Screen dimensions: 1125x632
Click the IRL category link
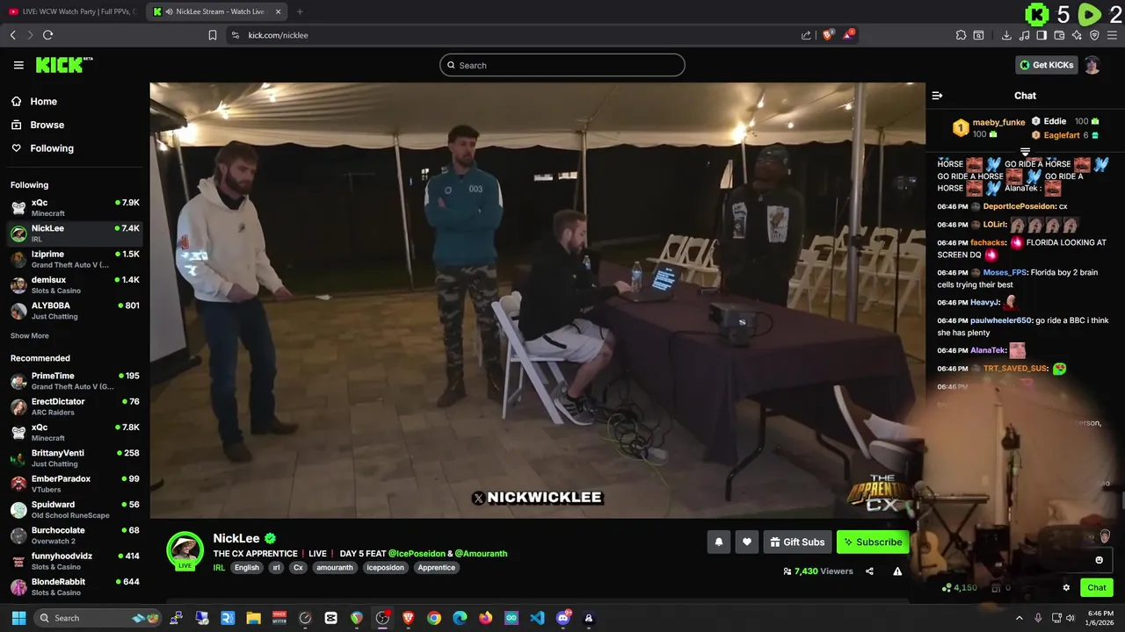pos(219,567)
